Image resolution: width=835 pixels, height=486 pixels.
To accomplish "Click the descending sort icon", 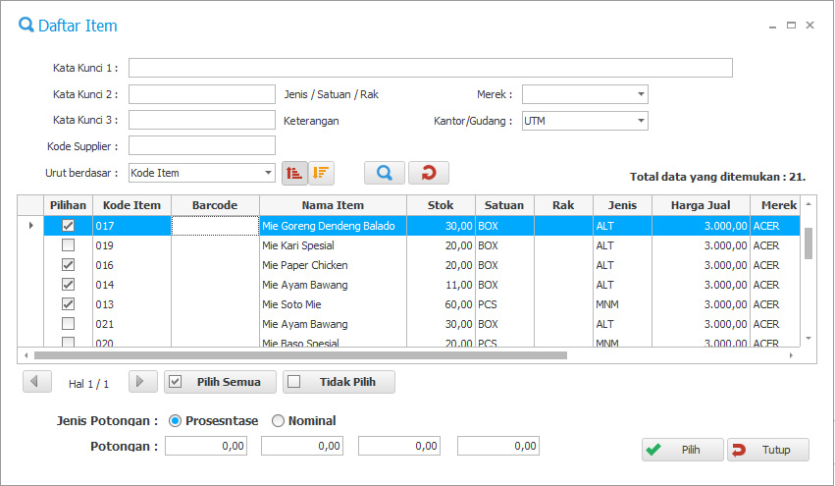I will (x=321, y=173).
